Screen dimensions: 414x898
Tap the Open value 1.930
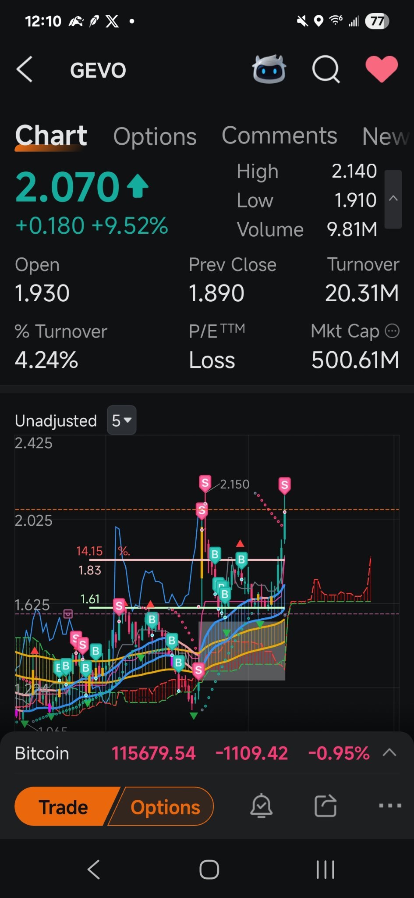42,293
